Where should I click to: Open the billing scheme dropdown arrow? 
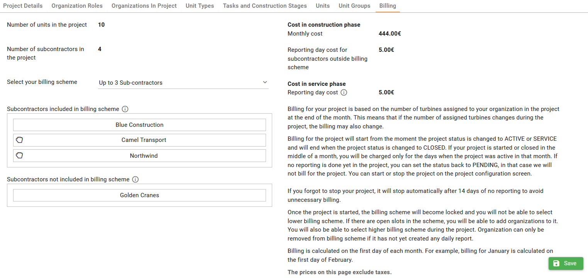coord(265,82)
